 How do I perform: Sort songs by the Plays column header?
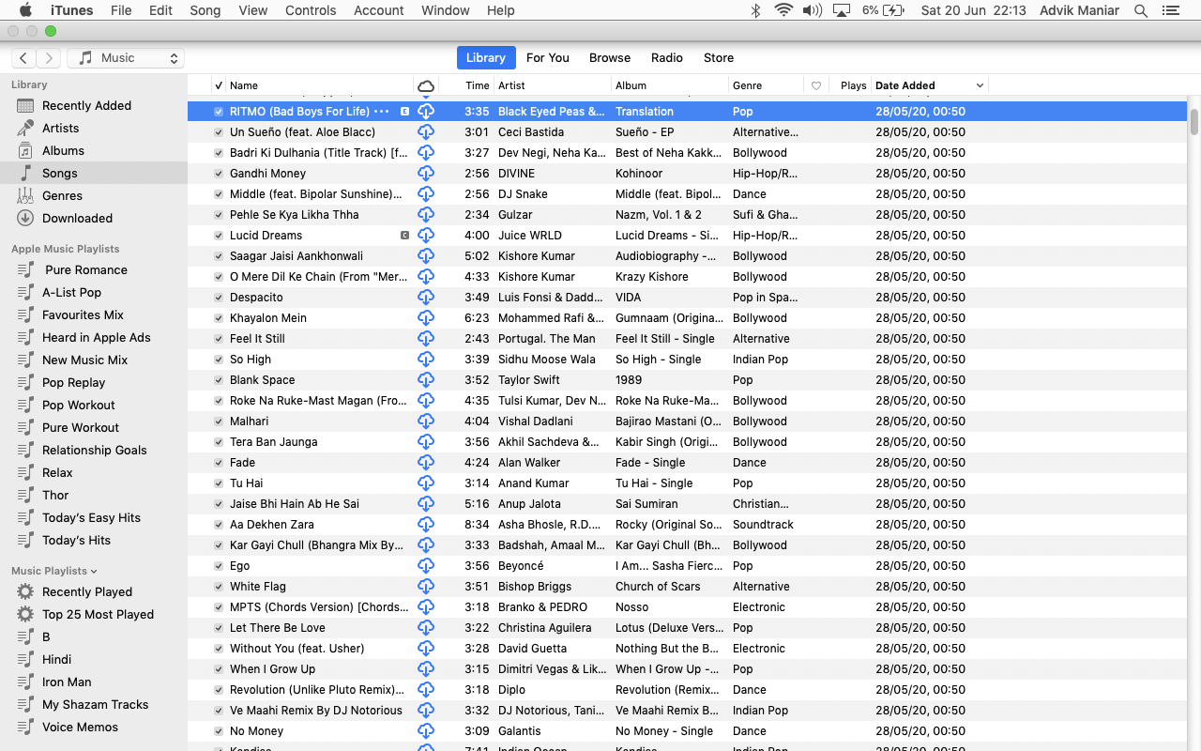853,85
